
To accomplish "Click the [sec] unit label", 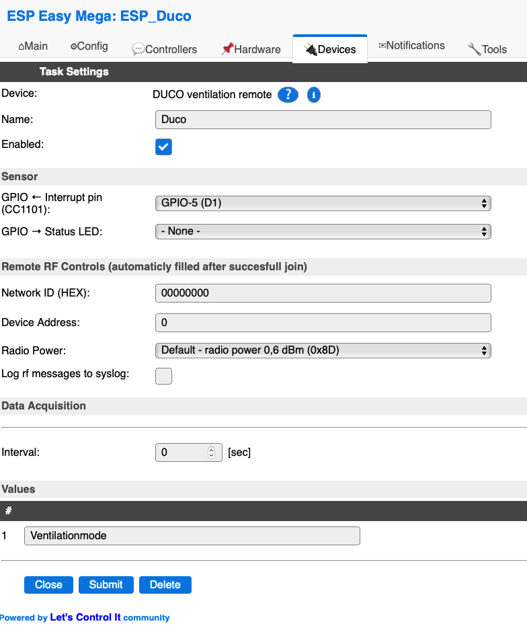I will pos(239,452).
